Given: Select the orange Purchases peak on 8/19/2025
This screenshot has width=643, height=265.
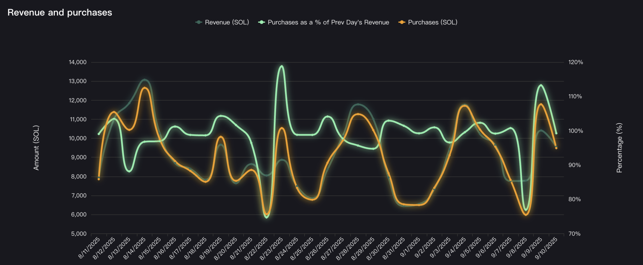Looking at the screenshot, I should (x=221, y=137).
